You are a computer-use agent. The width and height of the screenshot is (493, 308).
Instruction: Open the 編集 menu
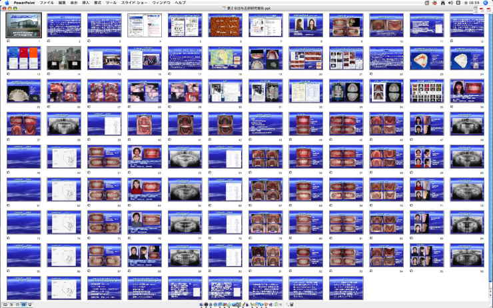pyautogui.click(x=62, y=3)
